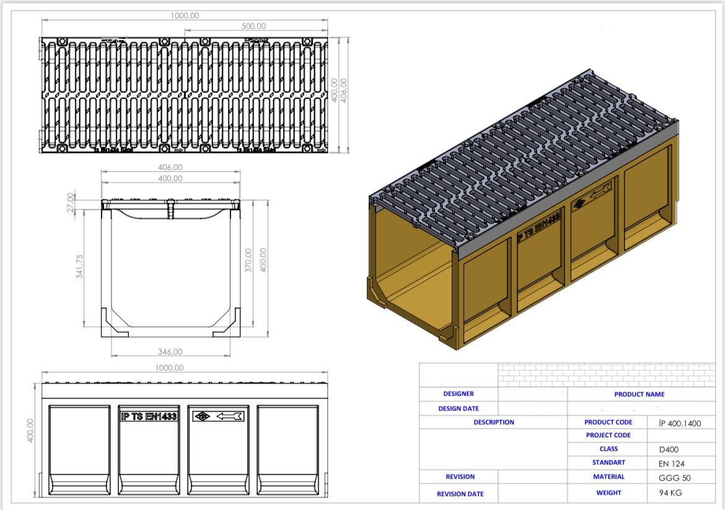Click the REVISION DATE label

[460, 494]
